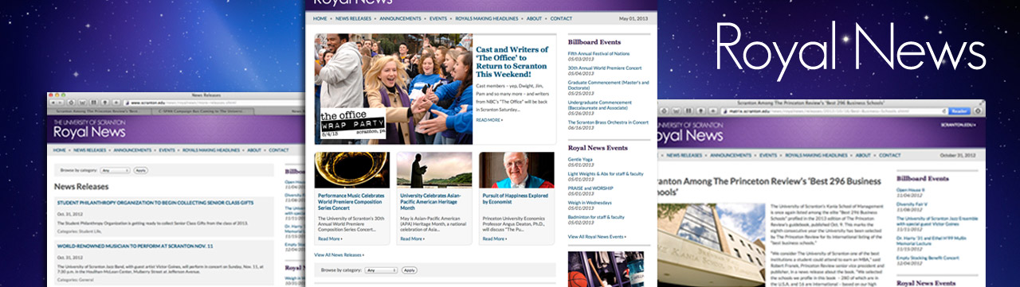Open PRAISE and WORSHIP event link
Screen dimensions: 1020x287
point(591,188)
